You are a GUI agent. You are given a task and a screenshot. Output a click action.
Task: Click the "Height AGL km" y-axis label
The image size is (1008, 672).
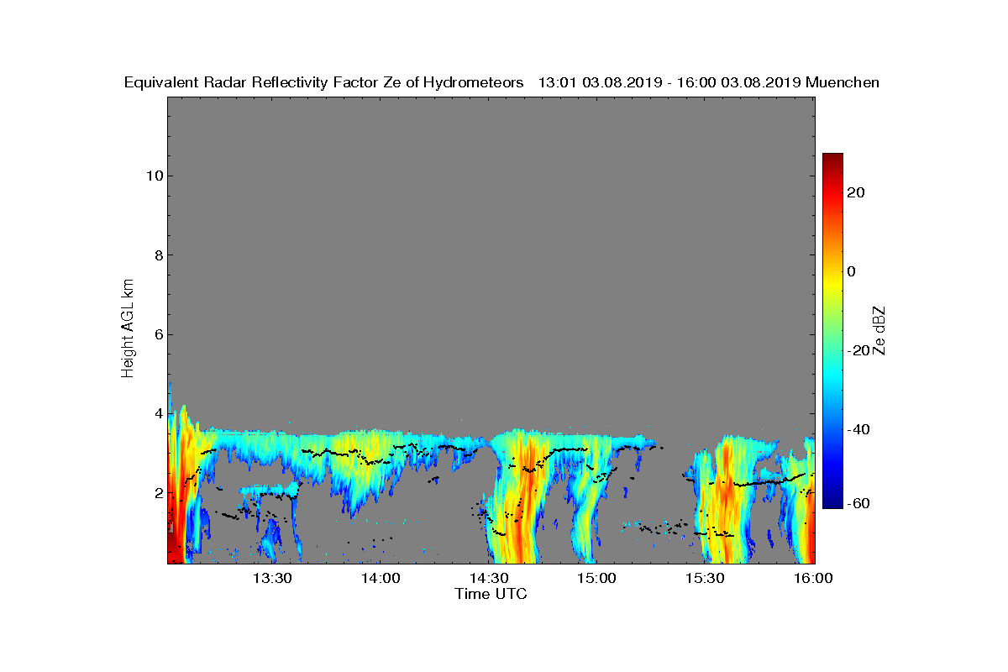[x=129, y=328]
